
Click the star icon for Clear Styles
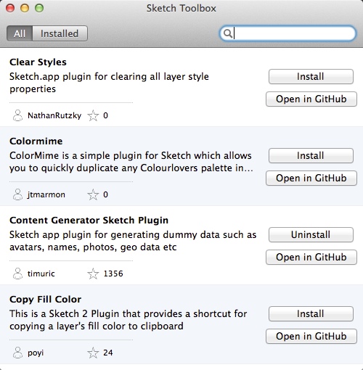tap(93, 115)
